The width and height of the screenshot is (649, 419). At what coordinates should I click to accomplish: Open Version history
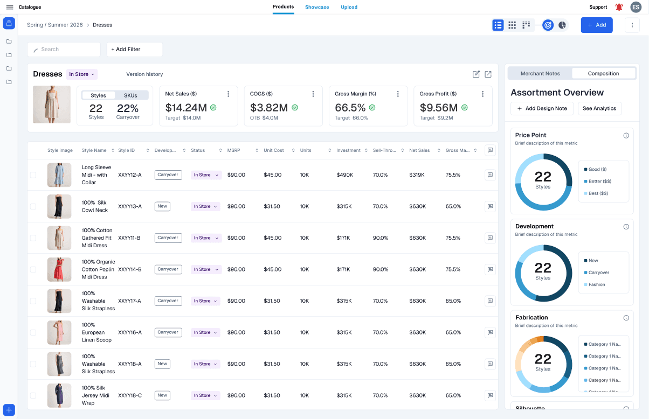144,74
